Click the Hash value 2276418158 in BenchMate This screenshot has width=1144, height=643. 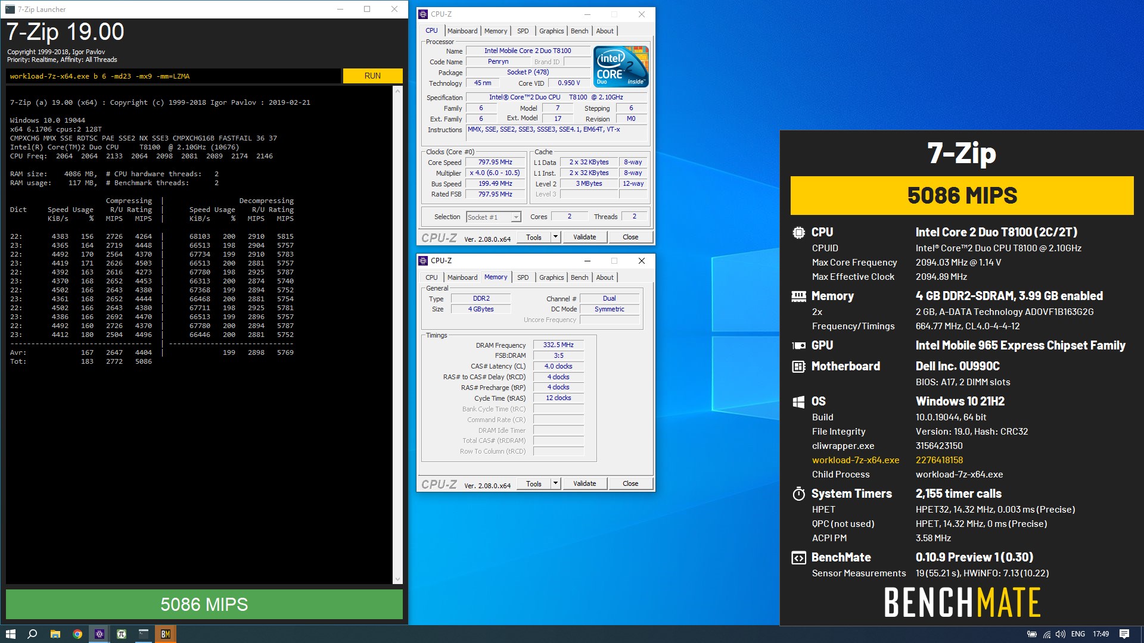[939, 460]
